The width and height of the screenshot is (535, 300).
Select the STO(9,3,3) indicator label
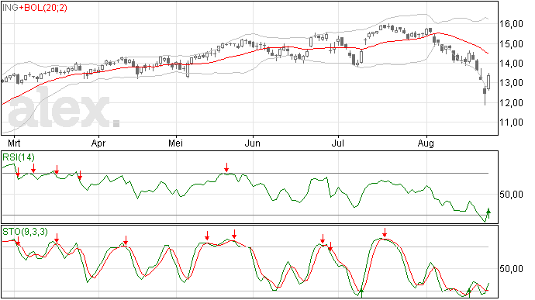point(26,232)
